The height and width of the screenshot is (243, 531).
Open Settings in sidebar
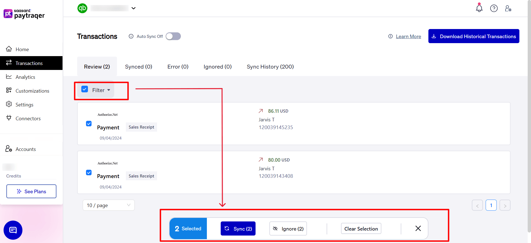click(x=31, y=104)
